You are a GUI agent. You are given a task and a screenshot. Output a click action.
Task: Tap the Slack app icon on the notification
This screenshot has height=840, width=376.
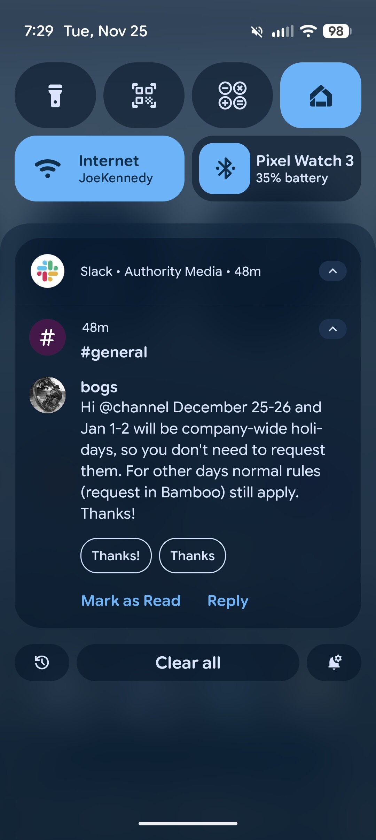click(48, 272)
